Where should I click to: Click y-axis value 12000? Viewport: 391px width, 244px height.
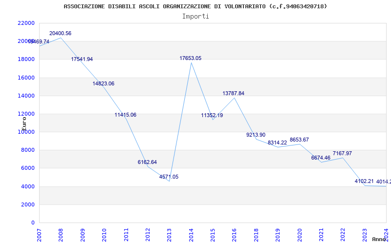[26, 114]
